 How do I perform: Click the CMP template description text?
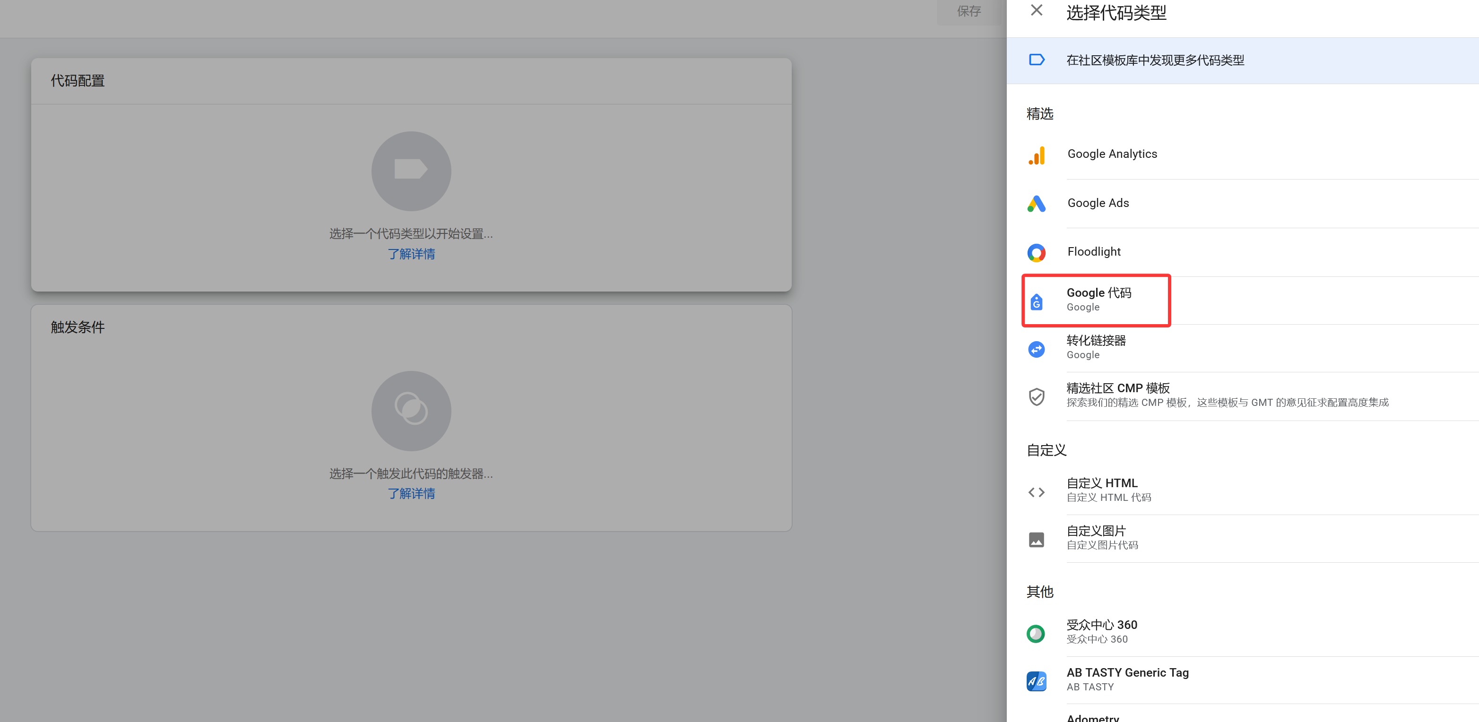(x=1228, y=402)
